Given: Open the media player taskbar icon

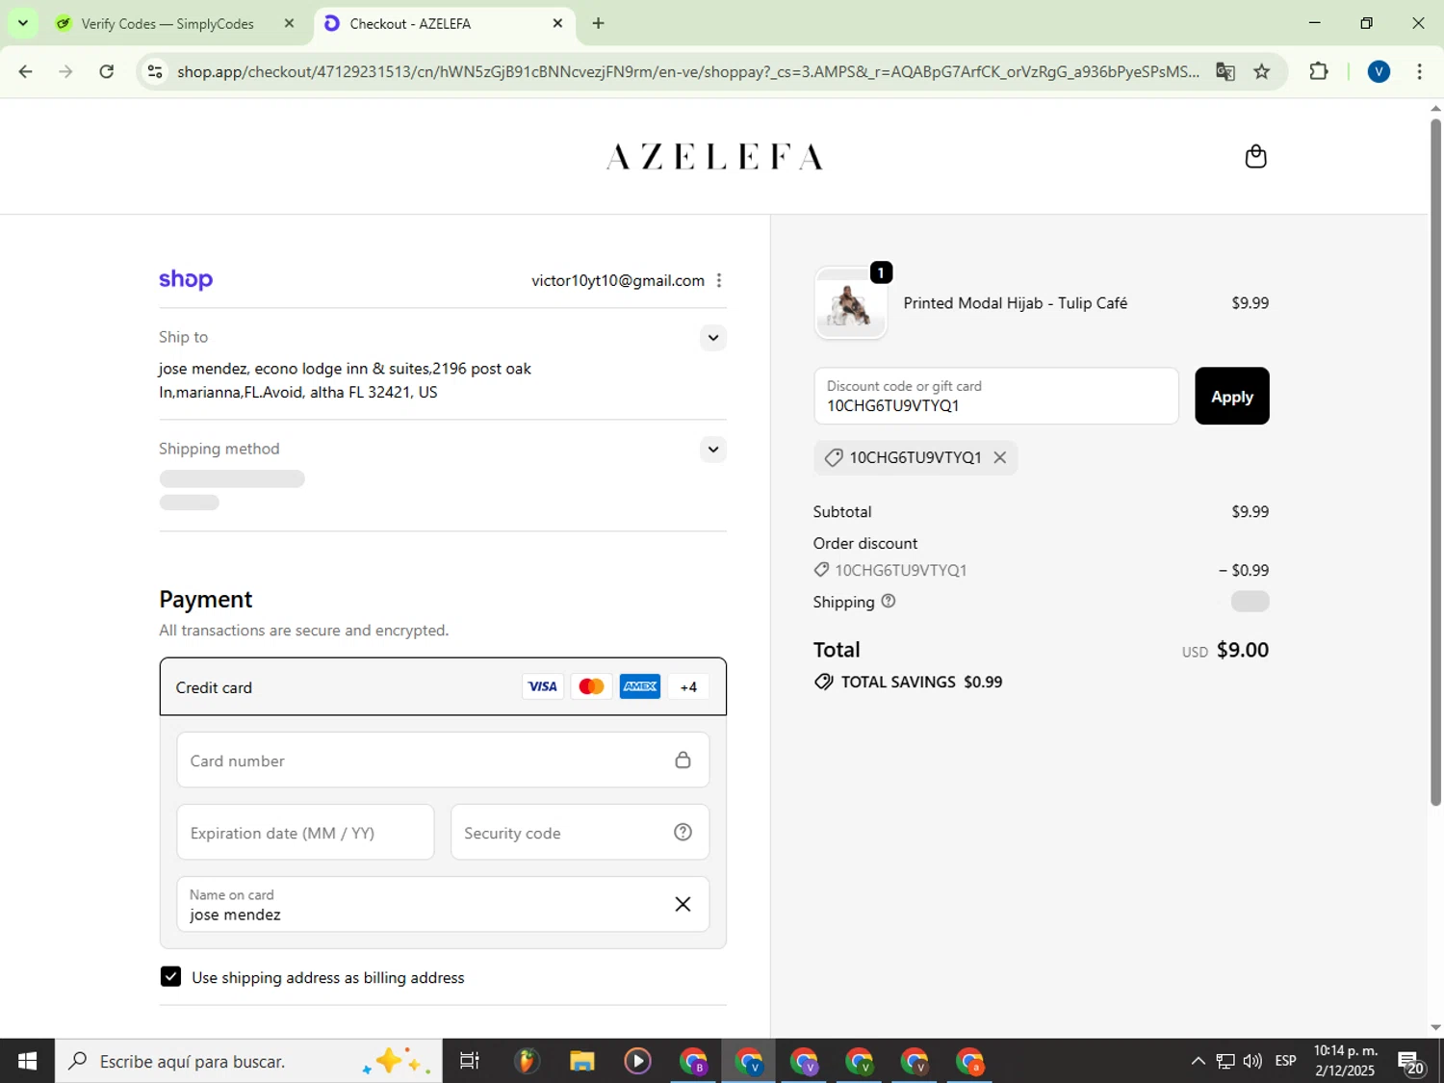Looking at the screenshot, I should (x=637, y=1061).
